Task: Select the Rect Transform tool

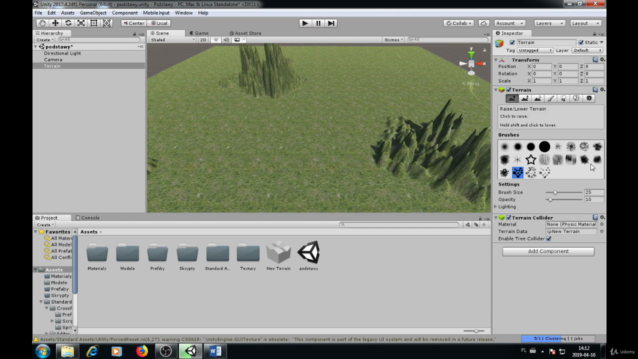Action: pyautogui.click(x=94, y=23)
